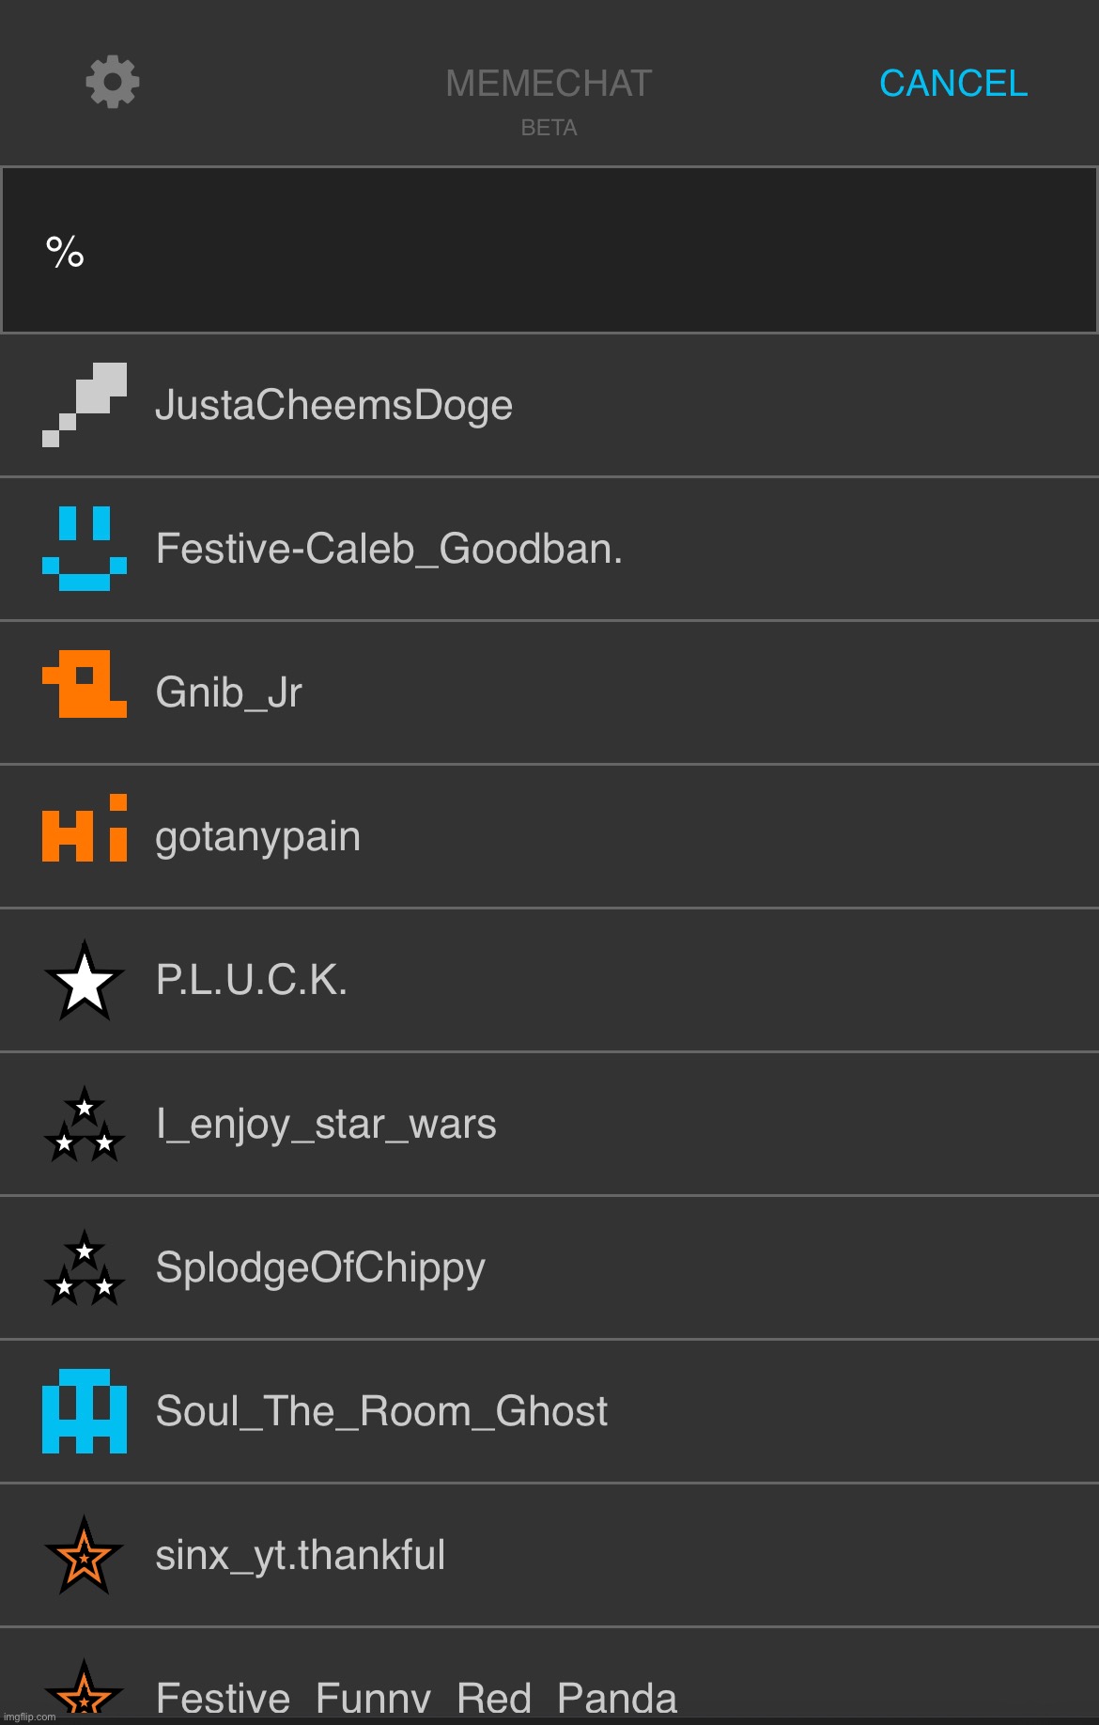
Task: Focus the search field containing %
Action: (549, 250)
